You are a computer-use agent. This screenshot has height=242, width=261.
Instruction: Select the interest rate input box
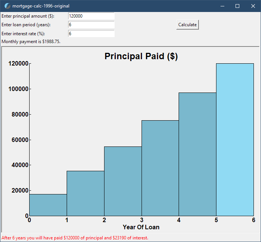pos(91,33)
